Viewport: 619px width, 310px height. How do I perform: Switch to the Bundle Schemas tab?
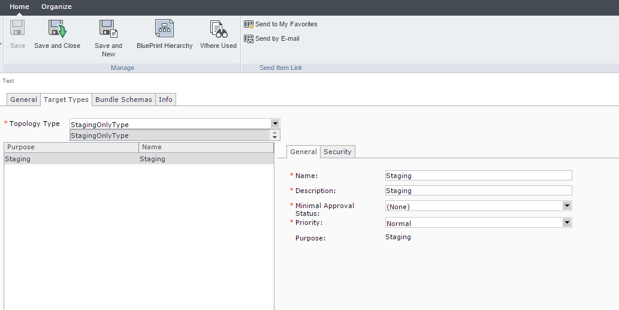coord(123,100)
